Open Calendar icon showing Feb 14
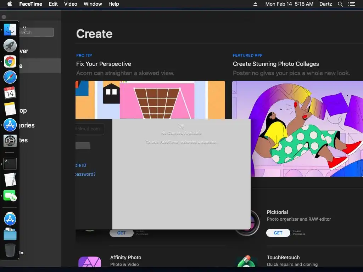The height and width of the screenshot is (272, 363). [x=10, y=93]
